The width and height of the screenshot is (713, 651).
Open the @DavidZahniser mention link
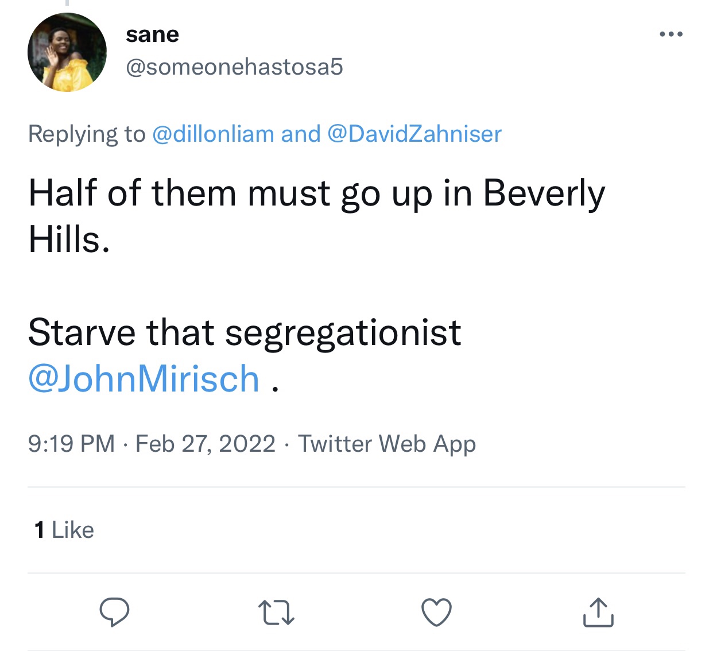pyautogui.click(x=414, y=134)
